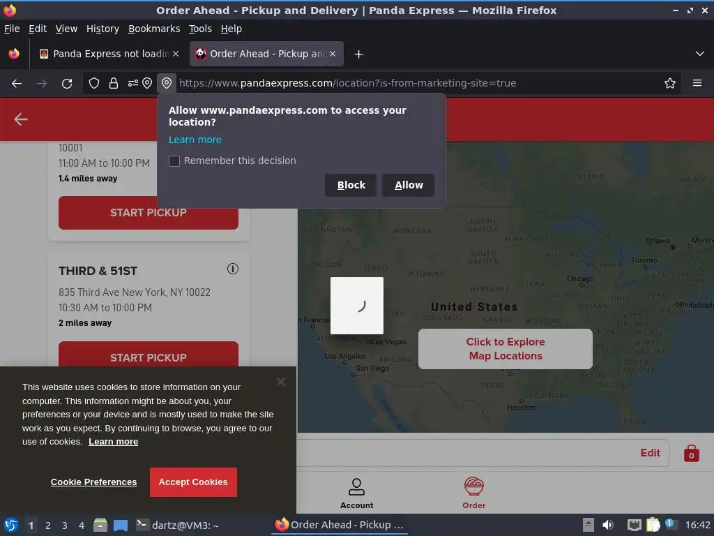Image resolution: width=714 pixels, height=536 pixels.
Task: Check Remember this decision box
Action: click(174, 161)
